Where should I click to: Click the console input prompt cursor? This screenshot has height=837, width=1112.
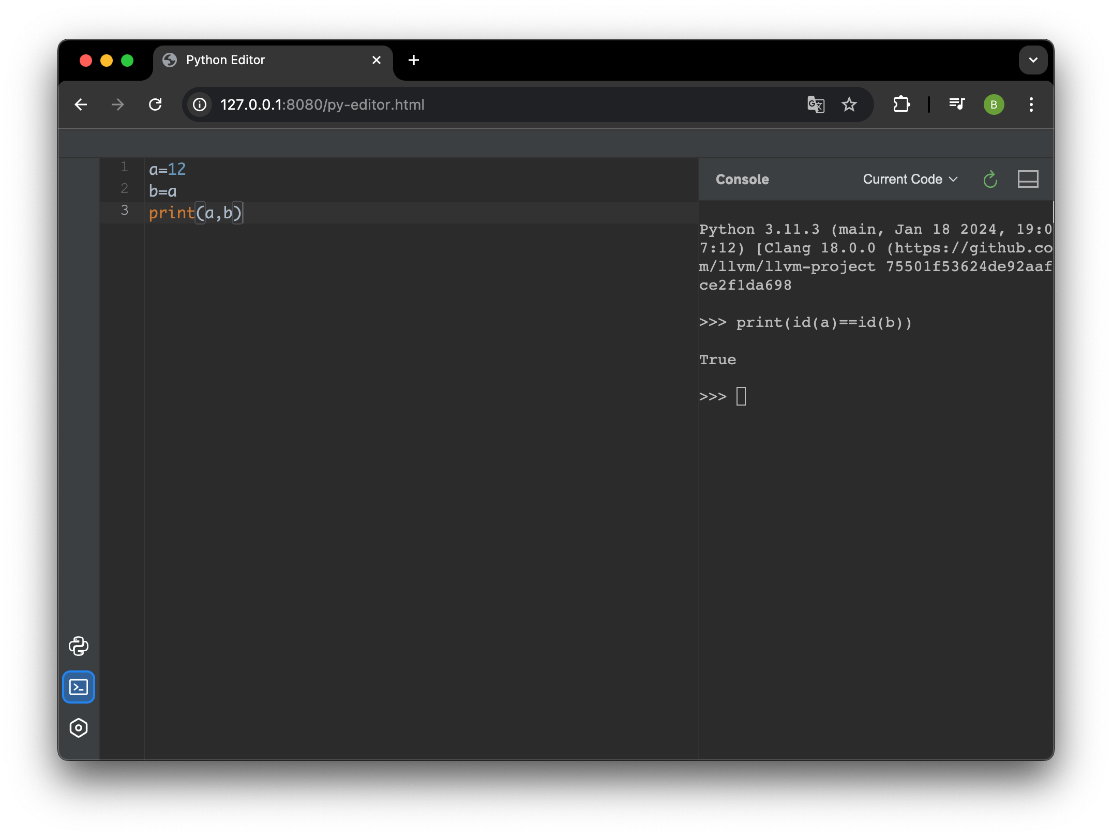741,396
